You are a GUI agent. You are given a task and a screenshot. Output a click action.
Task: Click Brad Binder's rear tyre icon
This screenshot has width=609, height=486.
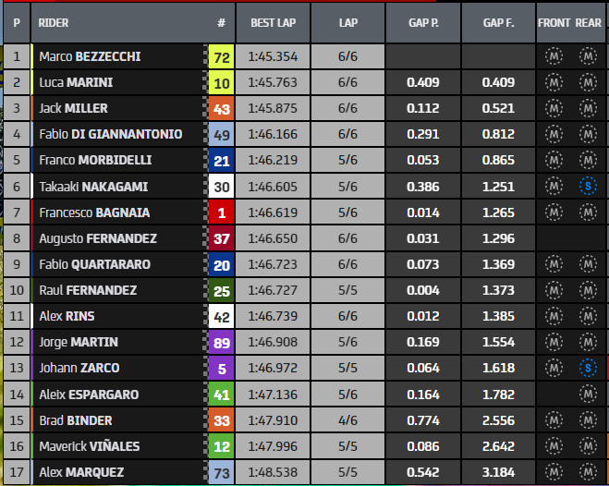pos(589,419)
